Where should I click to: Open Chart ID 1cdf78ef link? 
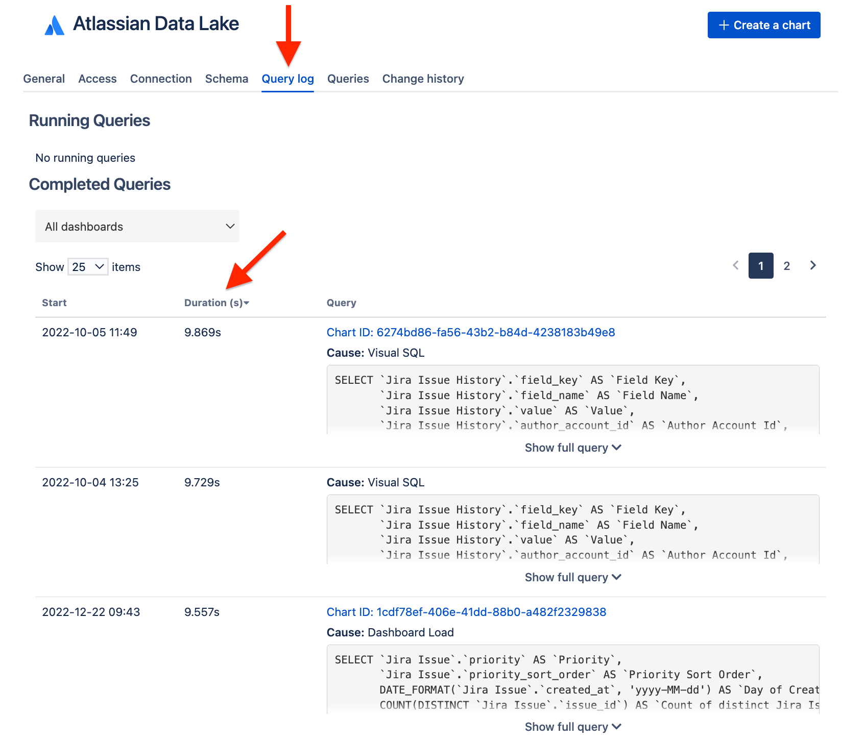467,612
